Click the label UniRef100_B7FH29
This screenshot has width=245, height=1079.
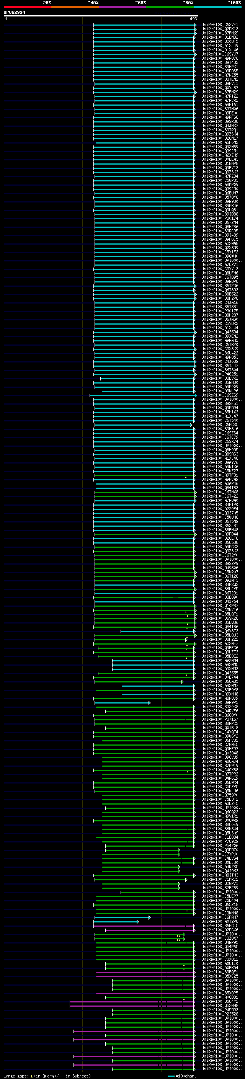[220, 92]
